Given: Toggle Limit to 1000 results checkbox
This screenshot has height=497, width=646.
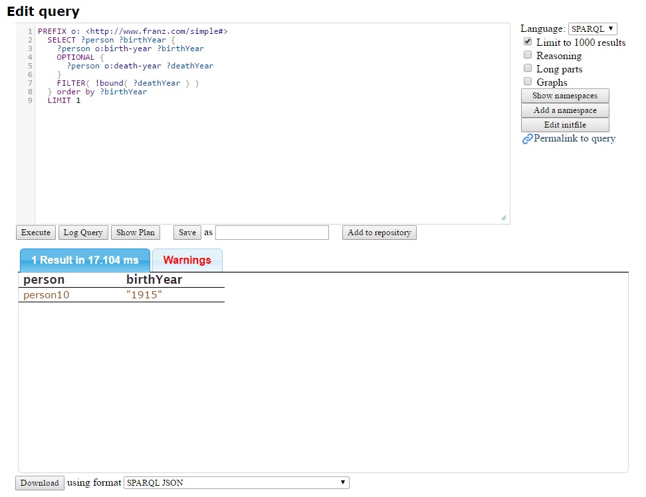Looking at the screenshot, I should pyautogui.click(x=528, y=42).
